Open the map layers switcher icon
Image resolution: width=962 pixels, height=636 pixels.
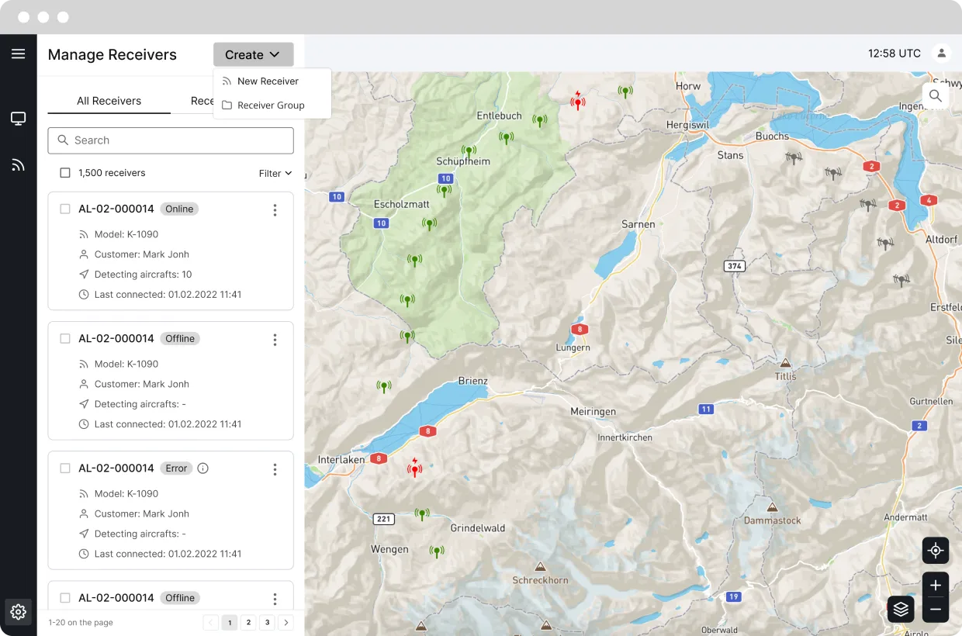[x=900, y=609]
